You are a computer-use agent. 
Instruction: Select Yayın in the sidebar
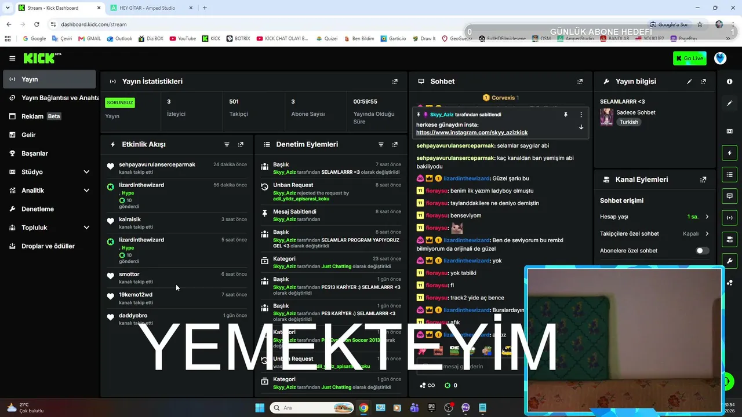click(49, 79)
